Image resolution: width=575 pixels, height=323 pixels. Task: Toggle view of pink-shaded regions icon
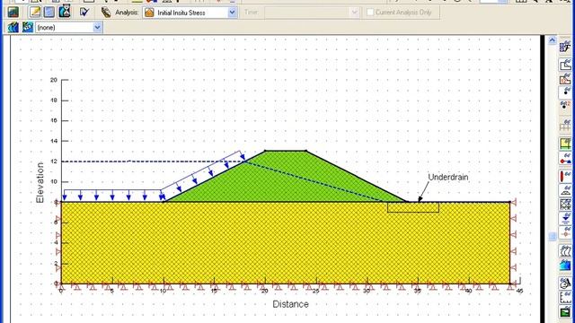point(565,79)
